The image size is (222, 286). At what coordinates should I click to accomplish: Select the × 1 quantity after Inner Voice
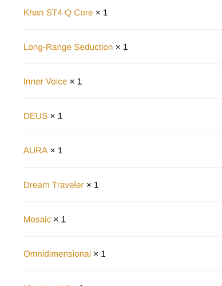tap(76, 82)
